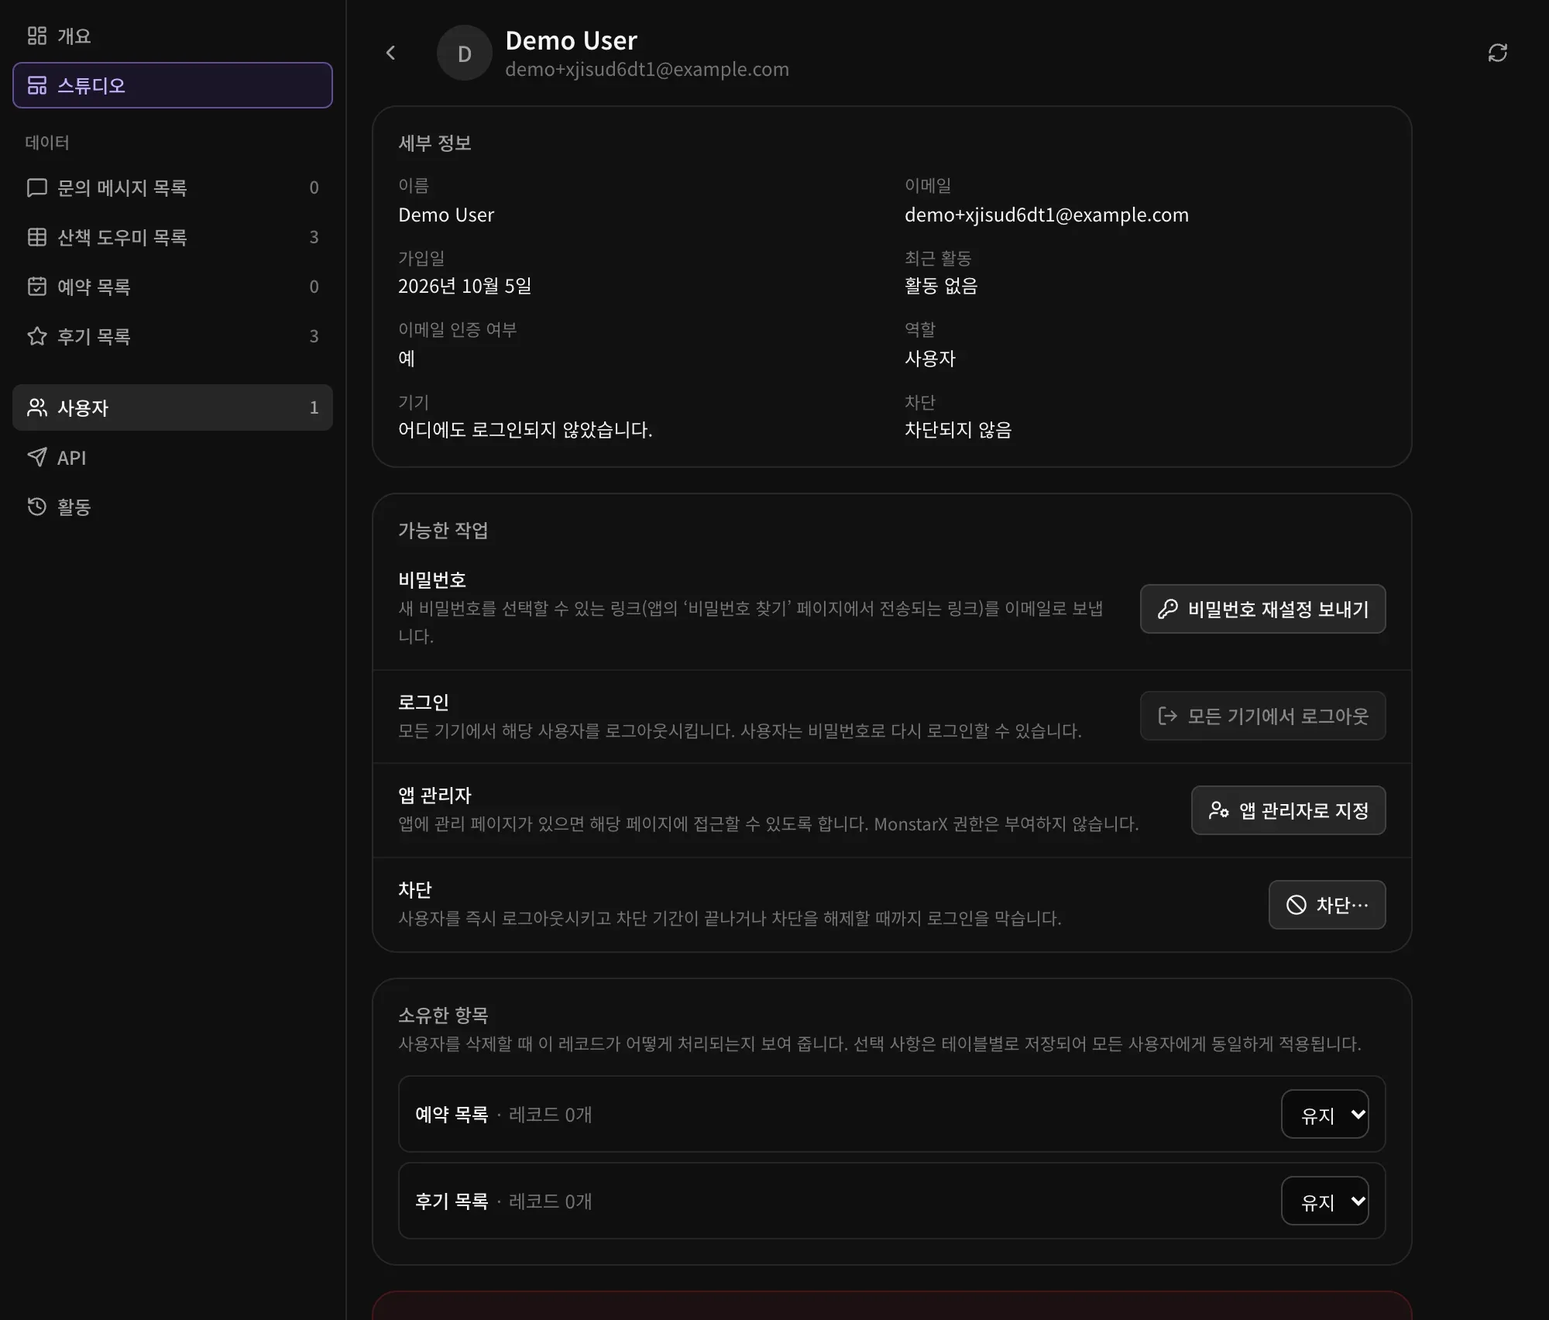Open the 활동 section
Image resolution: width=1549 pixels, height=1320 pixels.
click(173, 507)
